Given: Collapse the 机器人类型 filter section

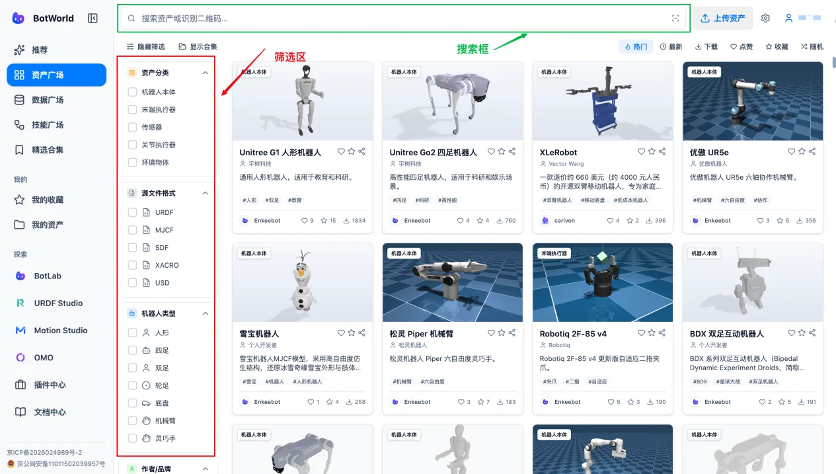Looking at the screenshot, I should [x=205, y=313].
